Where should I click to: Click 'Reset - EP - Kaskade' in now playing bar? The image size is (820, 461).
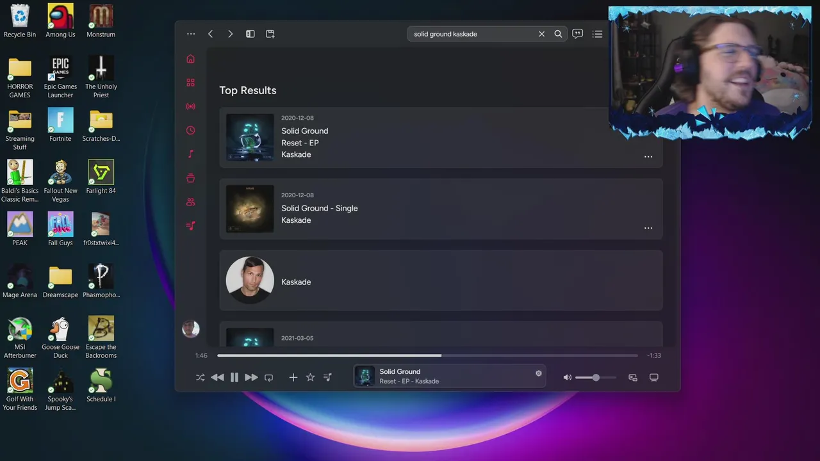(409, 382)
